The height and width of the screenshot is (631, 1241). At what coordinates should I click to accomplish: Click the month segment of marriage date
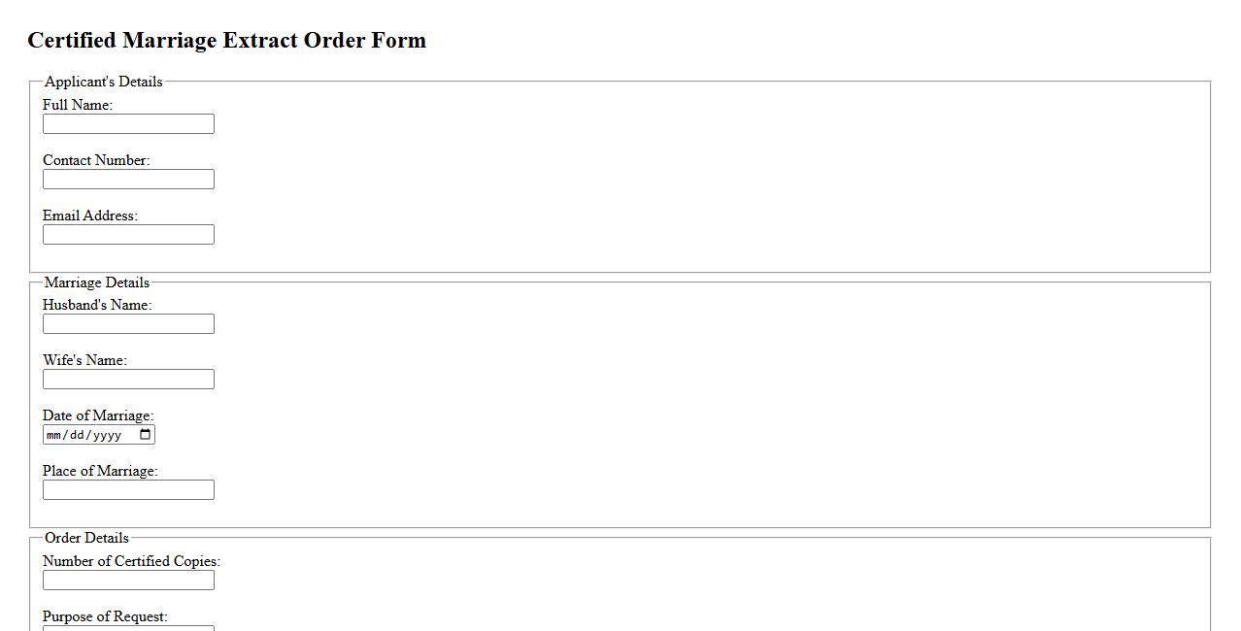(x=54, y=435)
